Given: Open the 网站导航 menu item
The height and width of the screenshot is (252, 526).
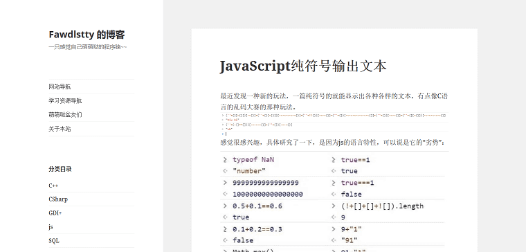Looking at the screenshot, I should (60, 87).
